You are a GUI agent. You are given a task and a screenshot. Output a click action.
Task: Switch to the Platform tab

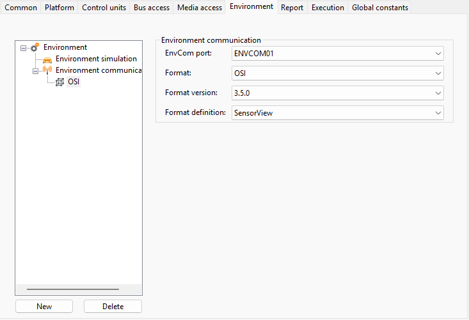coord(60,8)
